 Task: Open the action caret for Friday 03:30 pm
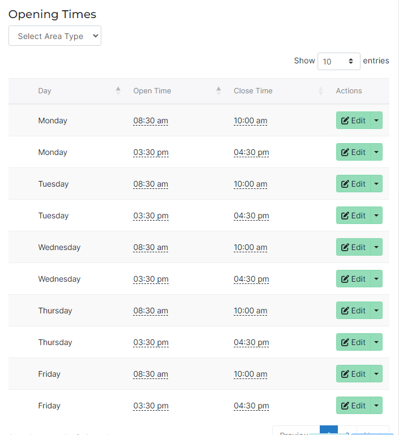[x=376, y=406]
